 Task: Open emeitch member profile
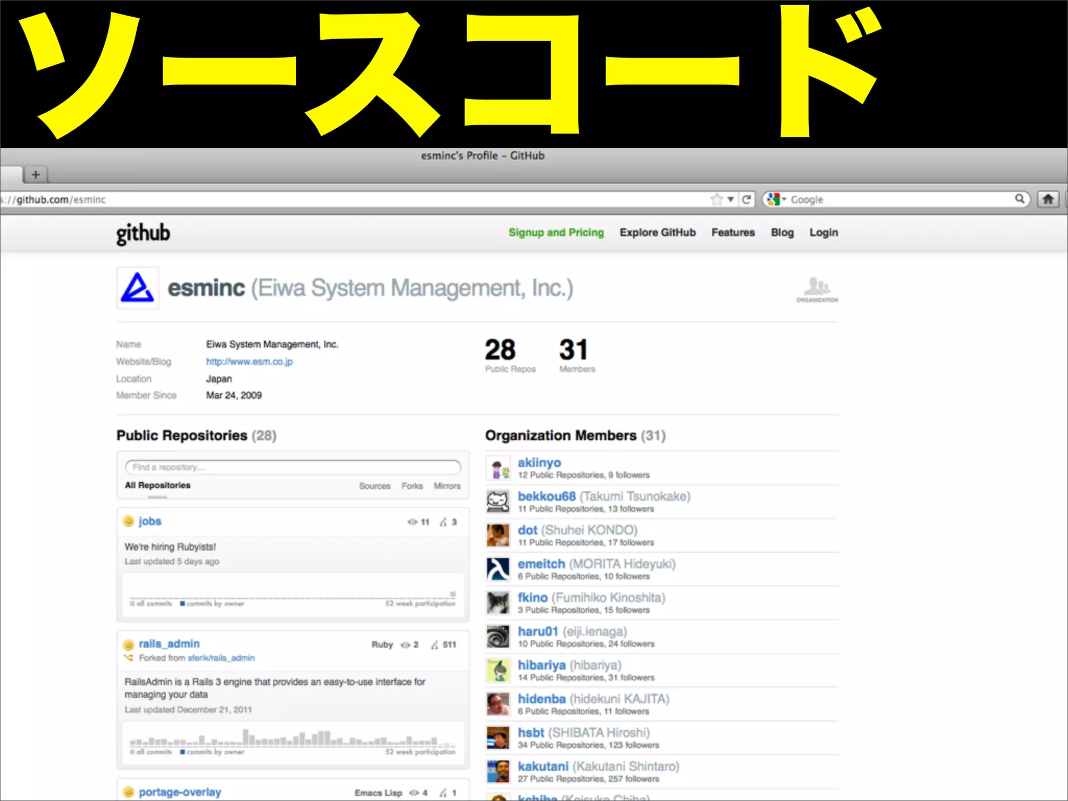click(541, 564)
